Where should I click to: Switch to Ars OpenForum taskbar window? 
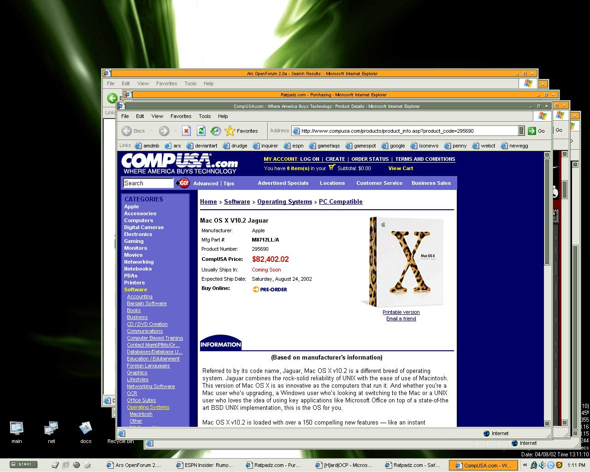point(134,465)
